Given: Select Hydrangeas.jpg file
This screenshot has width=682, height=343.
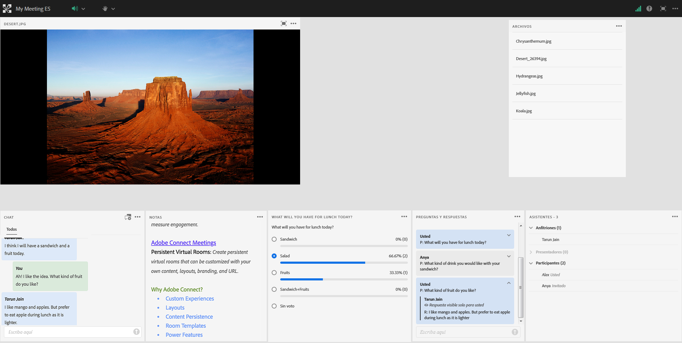Looking at the screenshot, I should [567, 76].
